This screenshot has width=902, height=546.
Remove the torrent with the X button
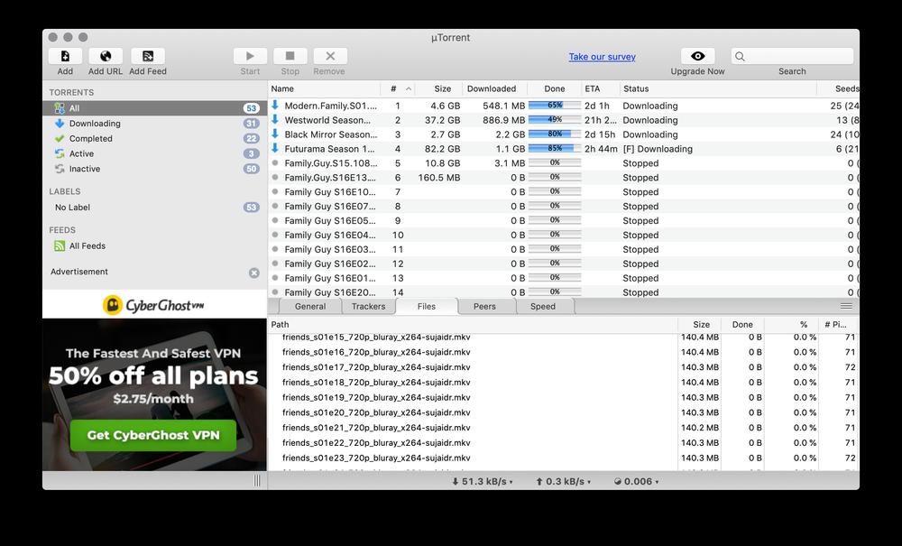[x=330, y=56]
